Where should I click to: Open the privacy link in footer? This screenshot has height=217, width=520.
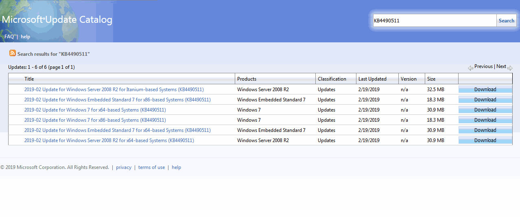tap(124, 167)
